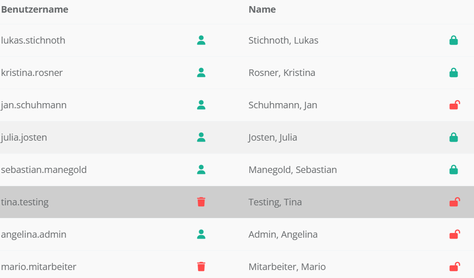Sort by the Name column header
Image resolution: width=474 pixels, height=278 pixels.
coord(262,9)
